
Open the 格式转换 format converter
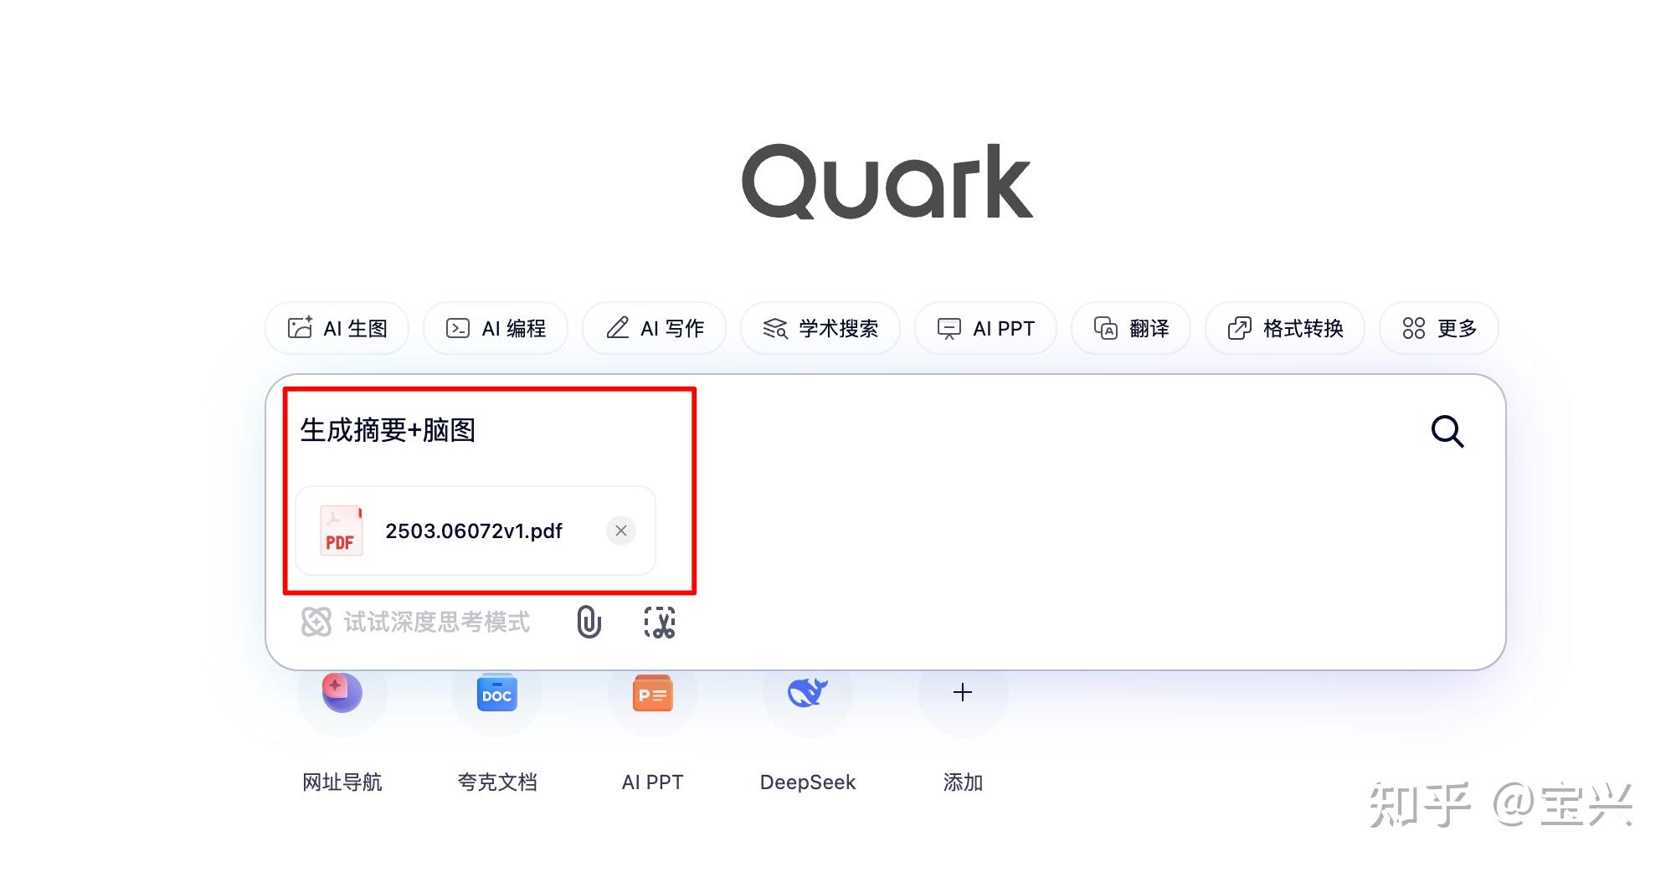(x=1285, y=328)
